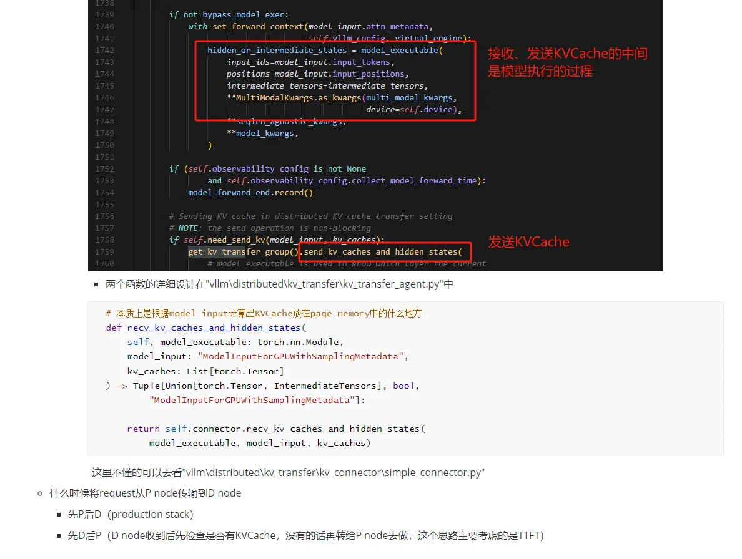Click the 'kv_caches: List[torch.Tensor]' line

205,371
